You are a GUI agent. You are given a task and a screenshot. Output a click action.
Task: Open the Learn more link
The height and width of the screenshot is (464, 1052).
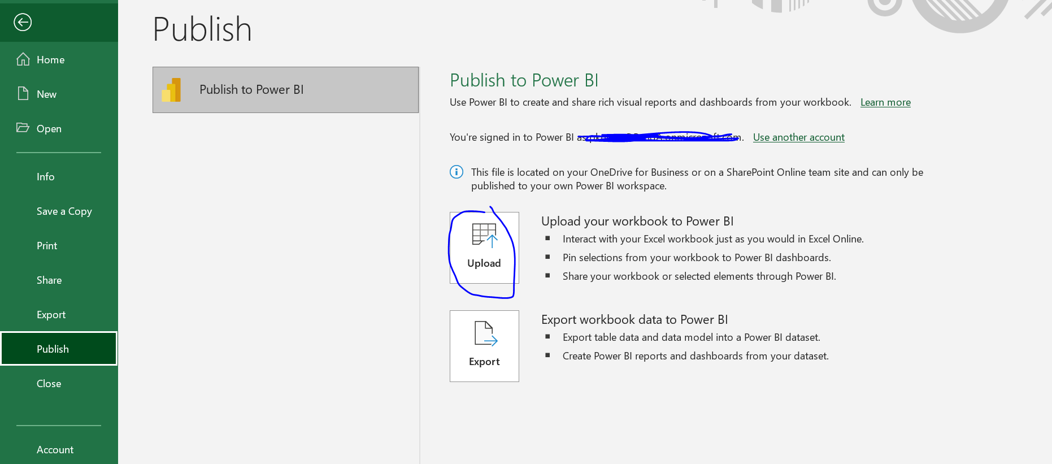885,102
